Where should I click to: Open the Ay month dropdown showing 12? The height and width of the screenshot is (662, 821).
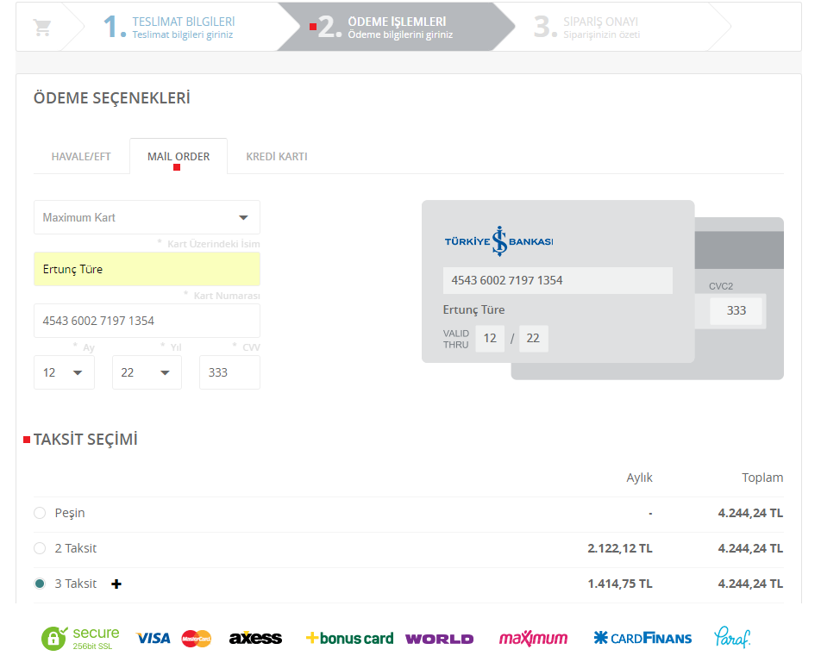click(64, 372)
